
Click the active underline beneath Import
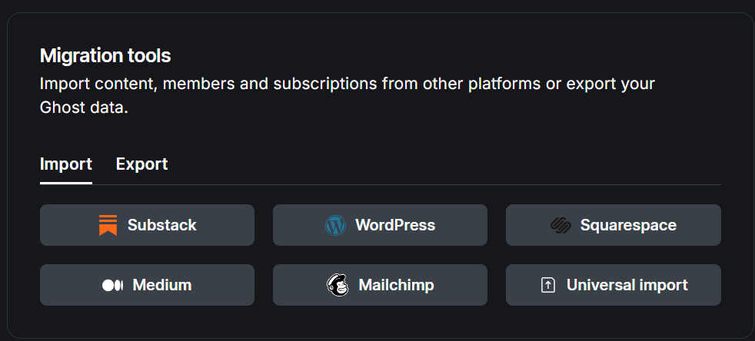coord(66,184)
